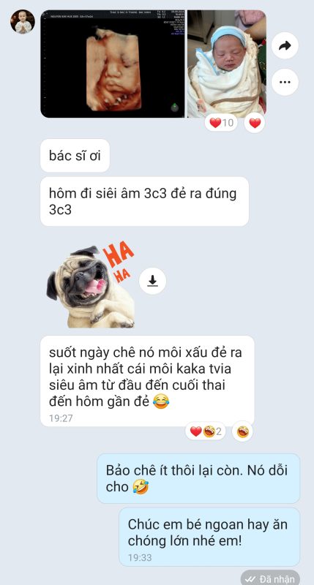The height and width of the screenshot is (585, 314).
Task: Select the reply 'Chúc em bé ngoan hay ăn'
Action: (209, 537)
